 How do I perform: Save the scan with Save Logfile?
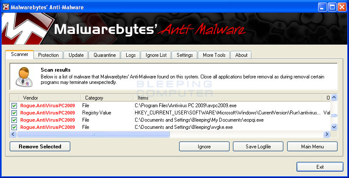pos(258,146)
